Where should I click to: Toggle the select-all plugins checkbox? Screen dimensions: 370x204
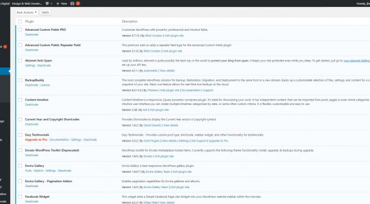[20, 21]
